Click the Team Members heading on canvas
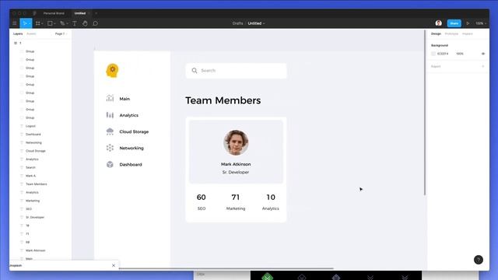 pos(223,100)
